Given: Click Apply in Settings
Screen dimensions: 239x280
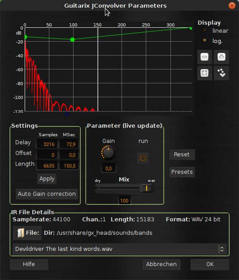Looking at the screenshot, I should 47,179.
